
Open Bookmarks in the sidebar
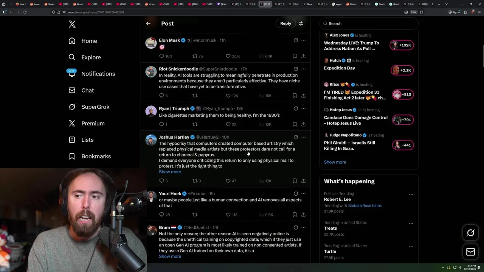90,156
